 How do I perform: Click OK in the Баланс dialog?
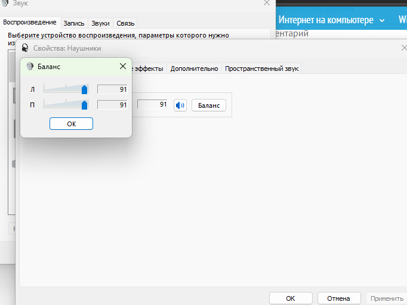71,123
